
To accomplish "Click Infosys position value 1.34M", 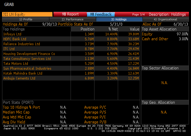I will 89,34.
